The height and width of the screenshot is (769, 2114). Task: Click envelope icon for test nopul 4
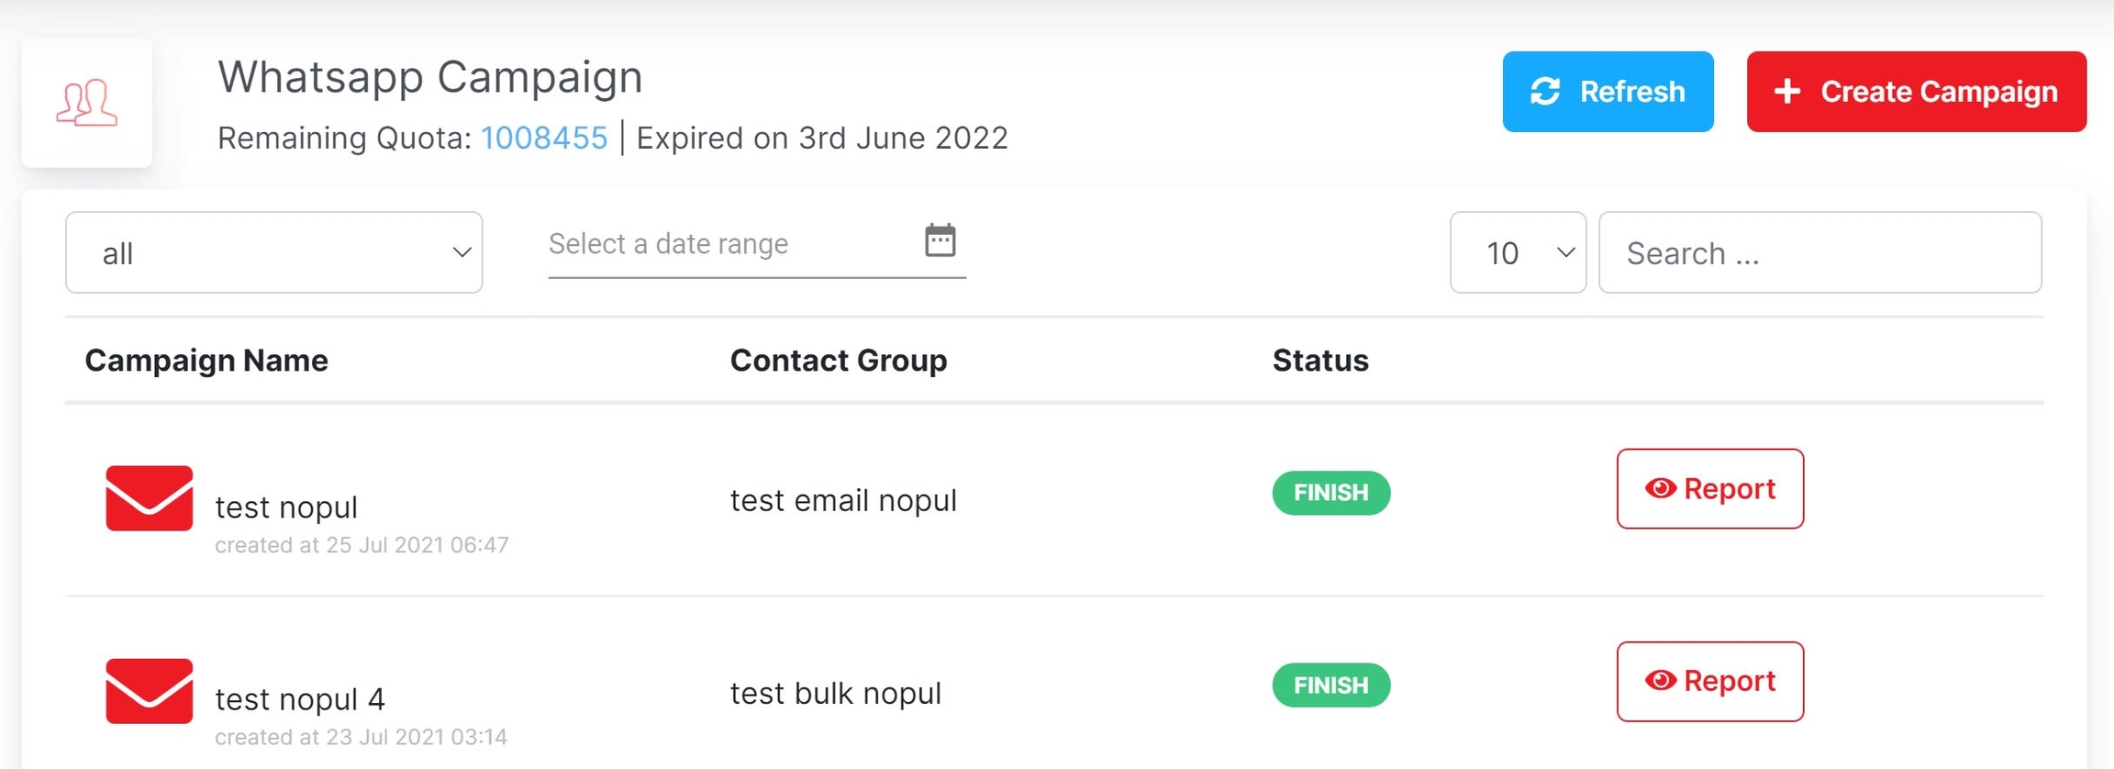pos(150,691)
